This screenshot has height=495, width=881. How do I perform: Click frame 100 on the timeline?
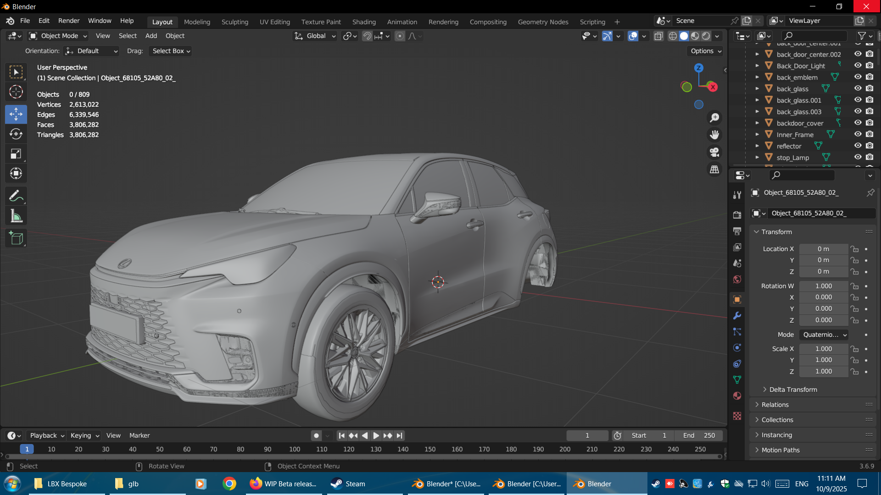[295, 449]
